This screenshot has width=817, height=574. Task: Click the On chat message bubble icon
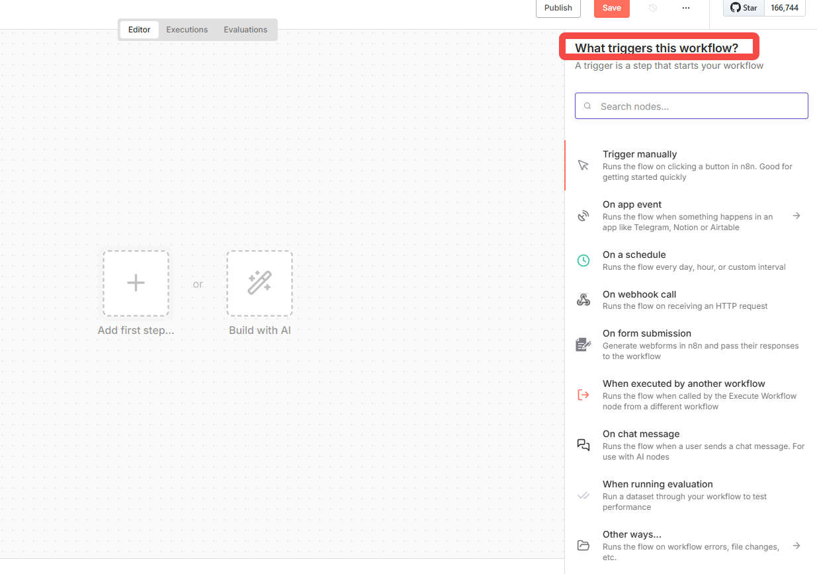[583, 445]
